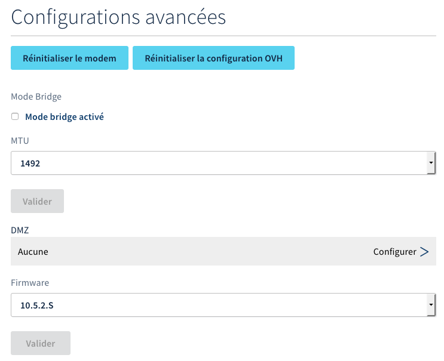Click the MTU field label

[x=20, y=141]
